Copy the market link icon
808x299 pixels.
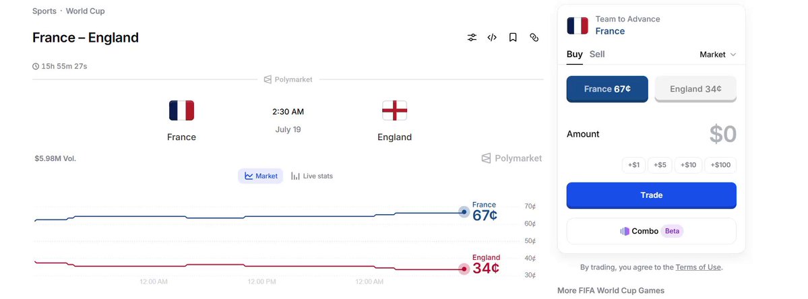pyautogui.click(x=534, y=38)
